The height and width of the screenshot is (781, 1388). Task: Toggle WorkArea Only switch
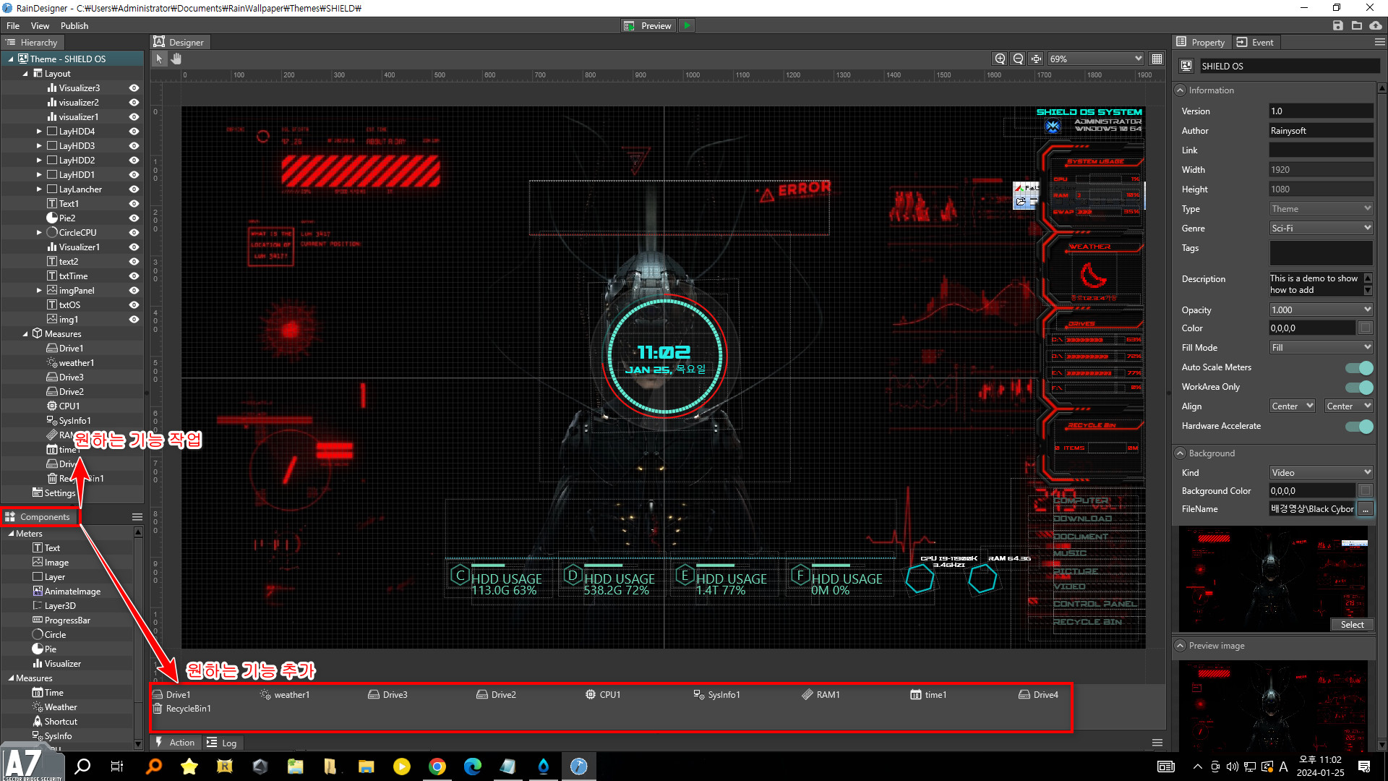1359,387
